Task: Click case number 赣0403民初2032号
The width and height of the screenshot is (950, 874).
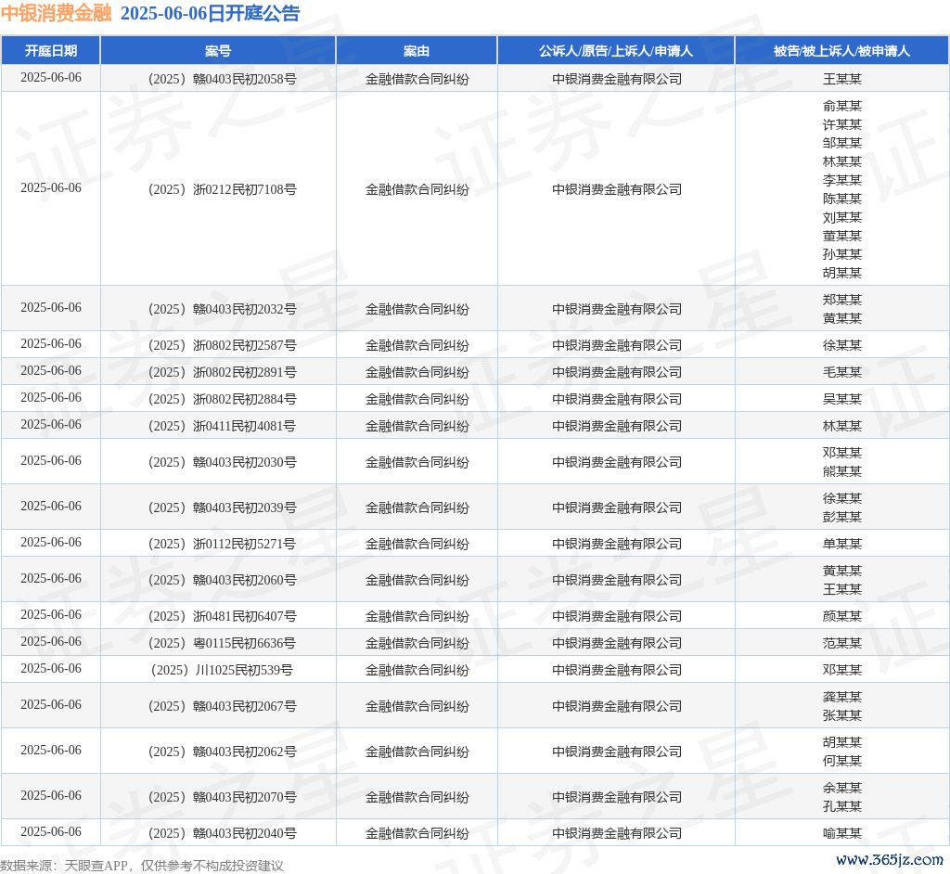Action: point(223,309)
